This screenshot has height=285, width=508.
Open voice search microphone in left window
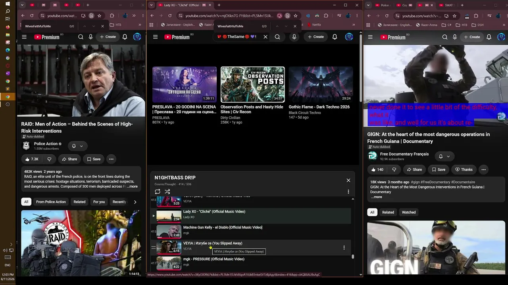coord(90,37)
